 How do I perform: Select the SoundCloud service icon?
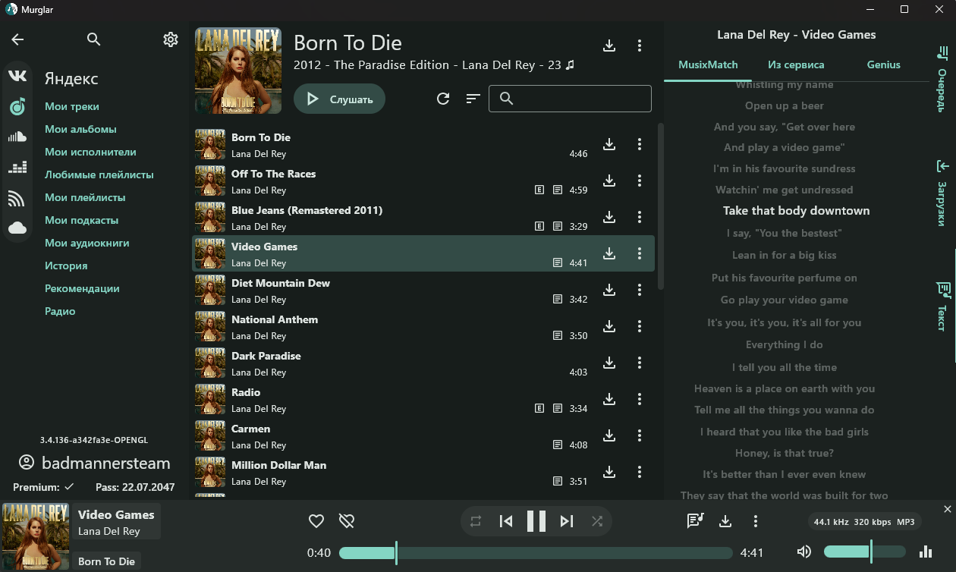(17, 137)
